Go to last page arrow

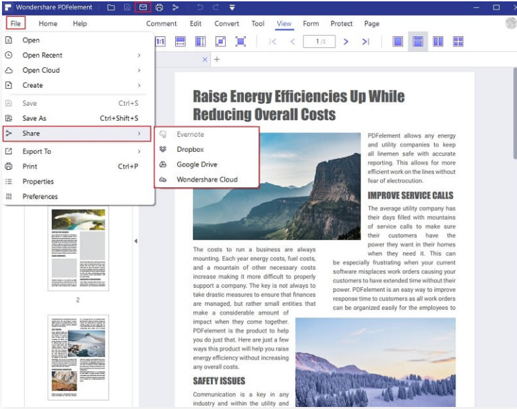[365, 42]
